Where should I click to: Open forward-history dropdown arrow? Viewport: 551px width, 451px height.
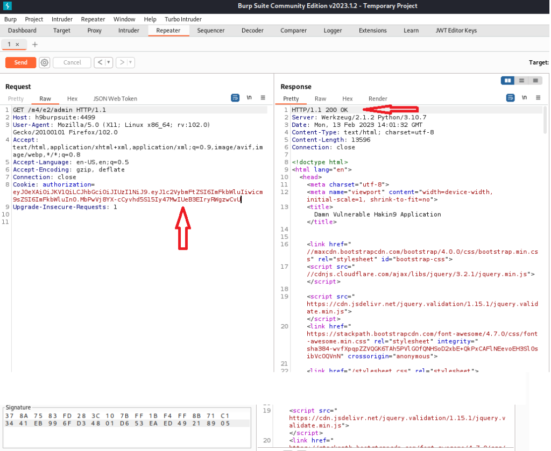130,62
